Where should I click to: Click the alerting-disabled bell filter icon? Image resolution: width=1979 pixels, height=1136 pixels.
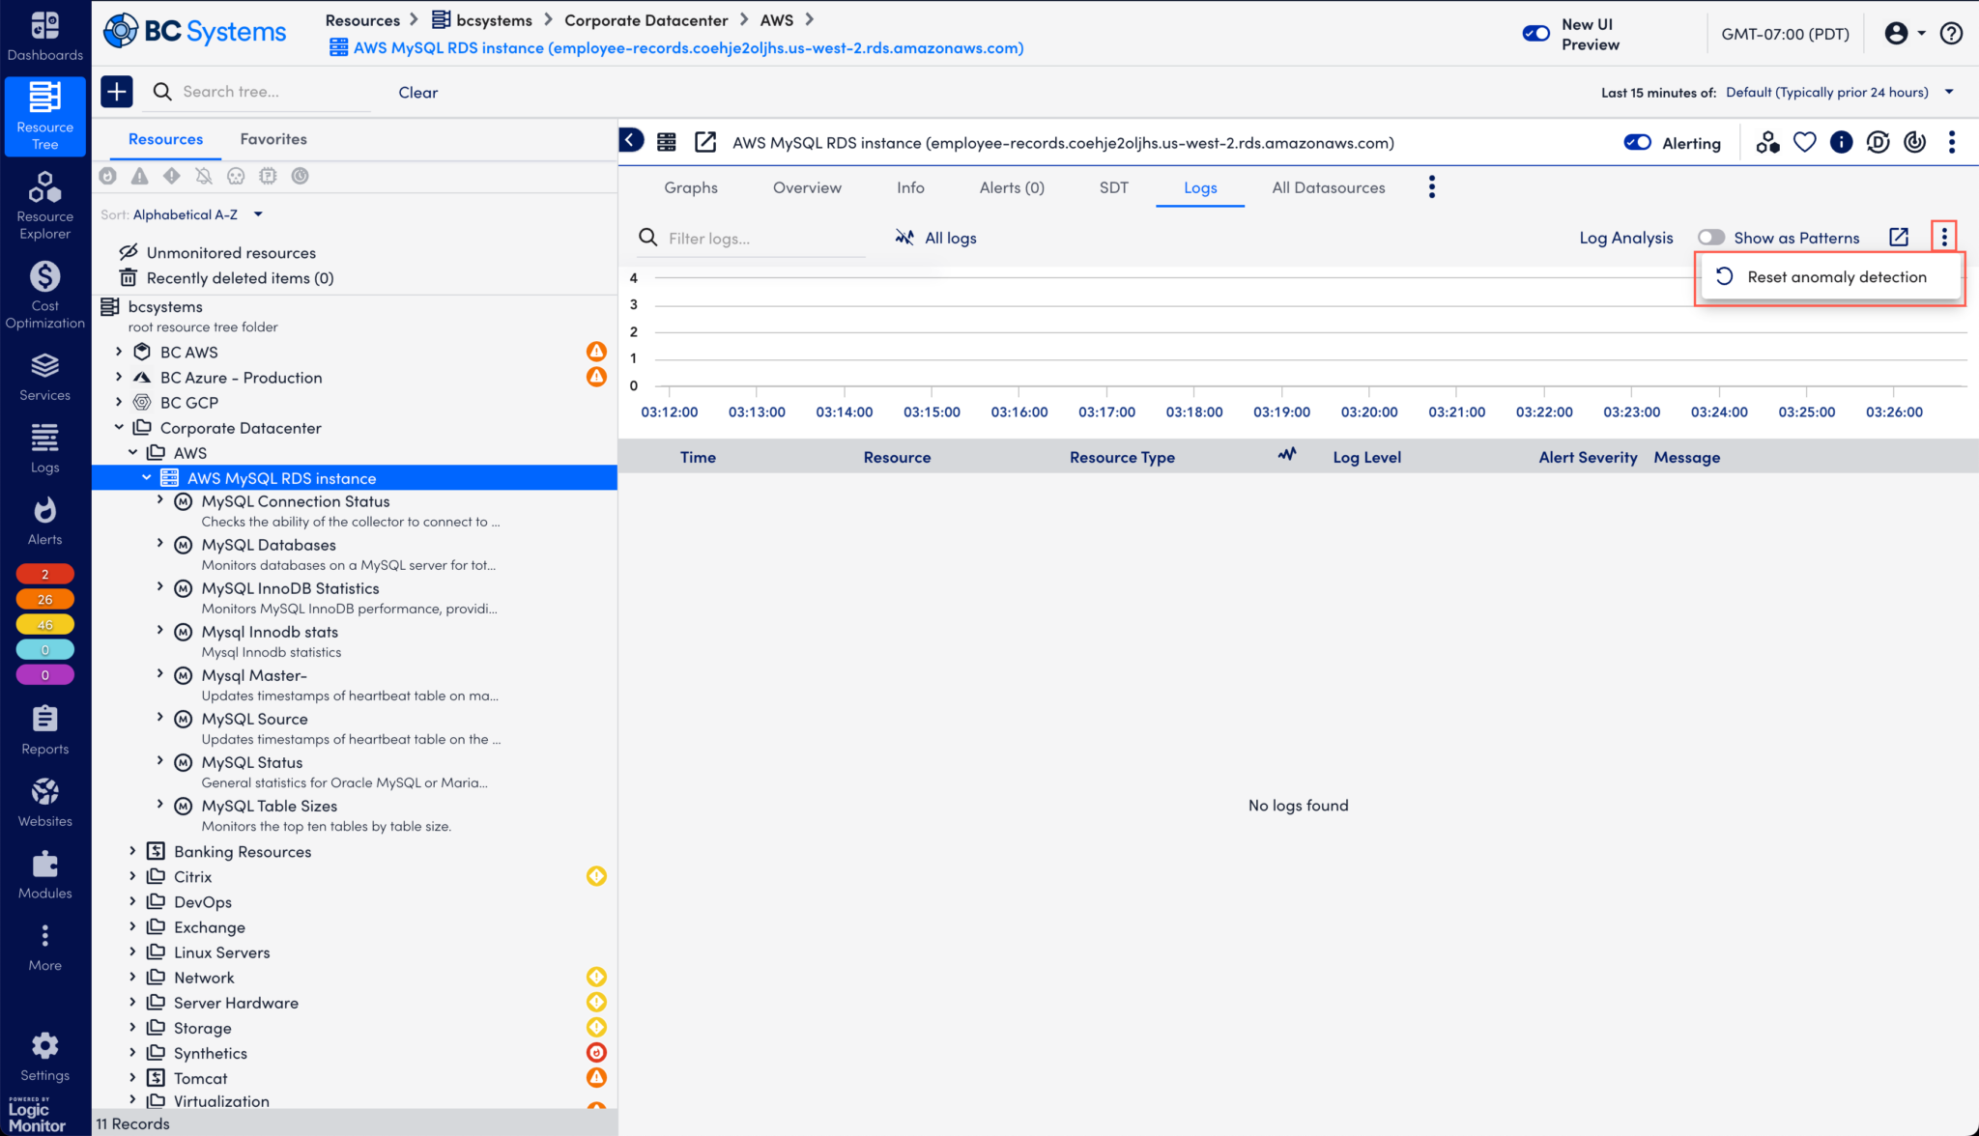tap(203, 176)
